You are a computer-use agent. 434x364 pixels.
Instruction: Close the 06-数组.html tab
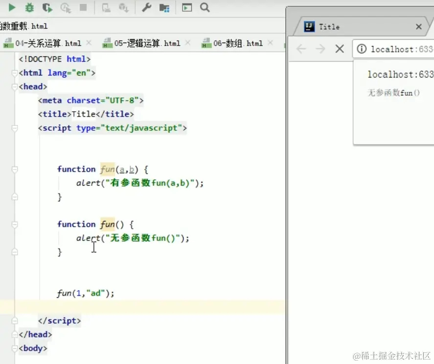(x=270, y=43)
